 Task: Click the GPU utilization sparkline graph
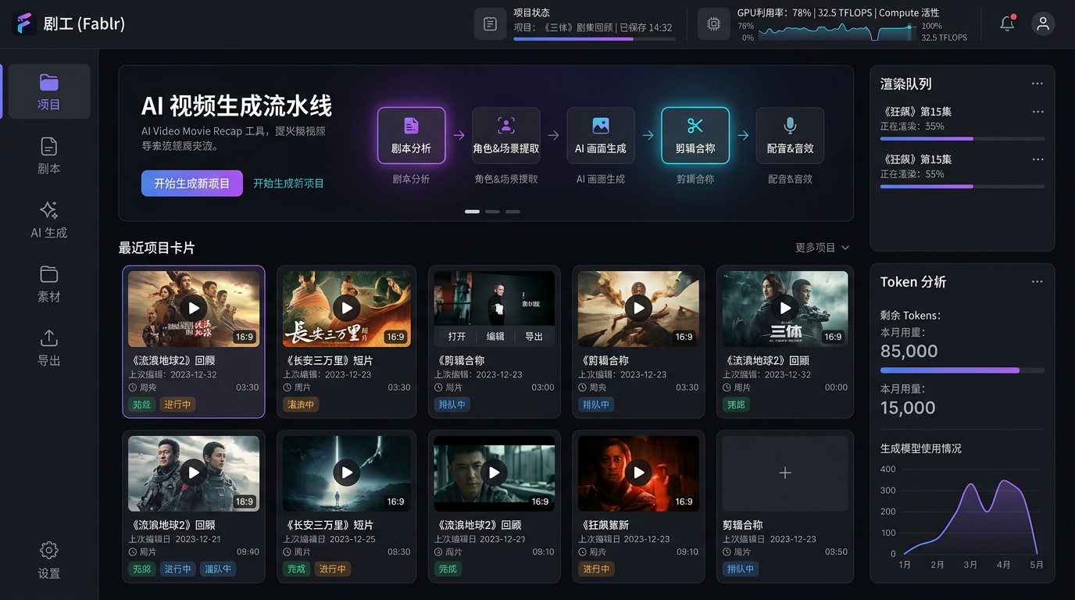click(837, 32)
